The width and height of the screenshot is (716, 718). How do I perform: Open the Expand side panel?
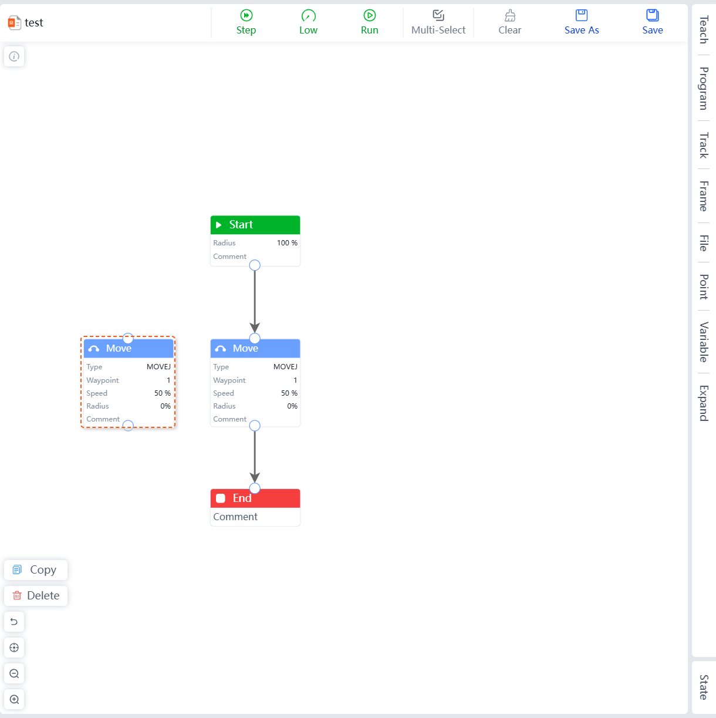pyautogui.click(x=703, y=403)
